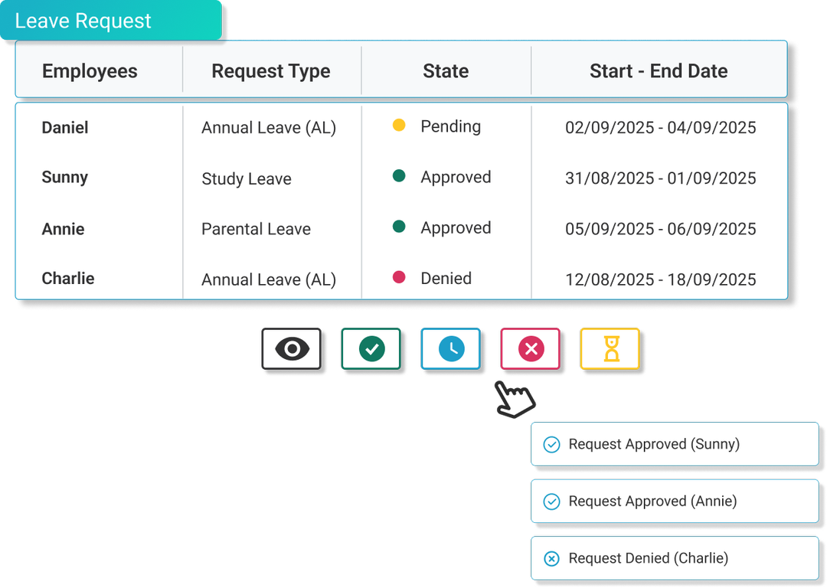Click the Request Type column header
The width and height of the screenshot is (827, 588).
[270, 71]
